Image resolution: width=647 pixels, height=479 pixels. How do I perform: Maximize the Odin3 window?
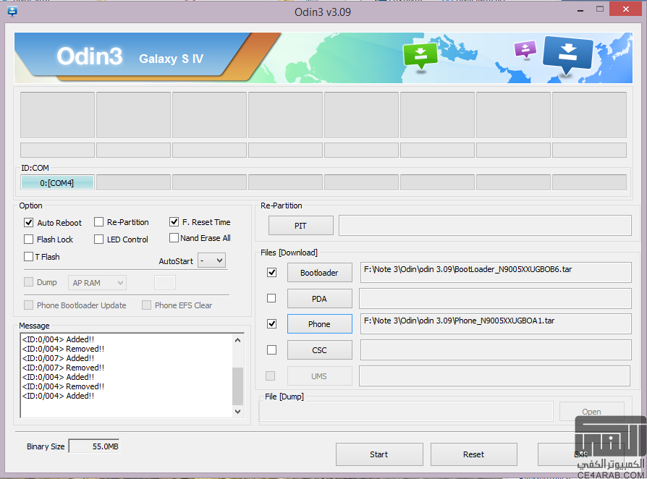pos(600,9)
